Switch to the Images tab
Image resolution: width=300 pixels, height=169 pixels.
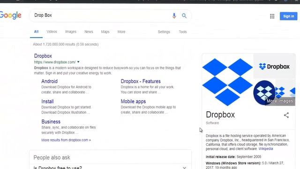pos(71,31)
